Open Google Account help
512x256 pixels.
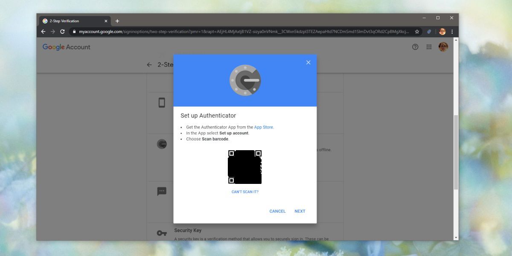pos(415,47)
